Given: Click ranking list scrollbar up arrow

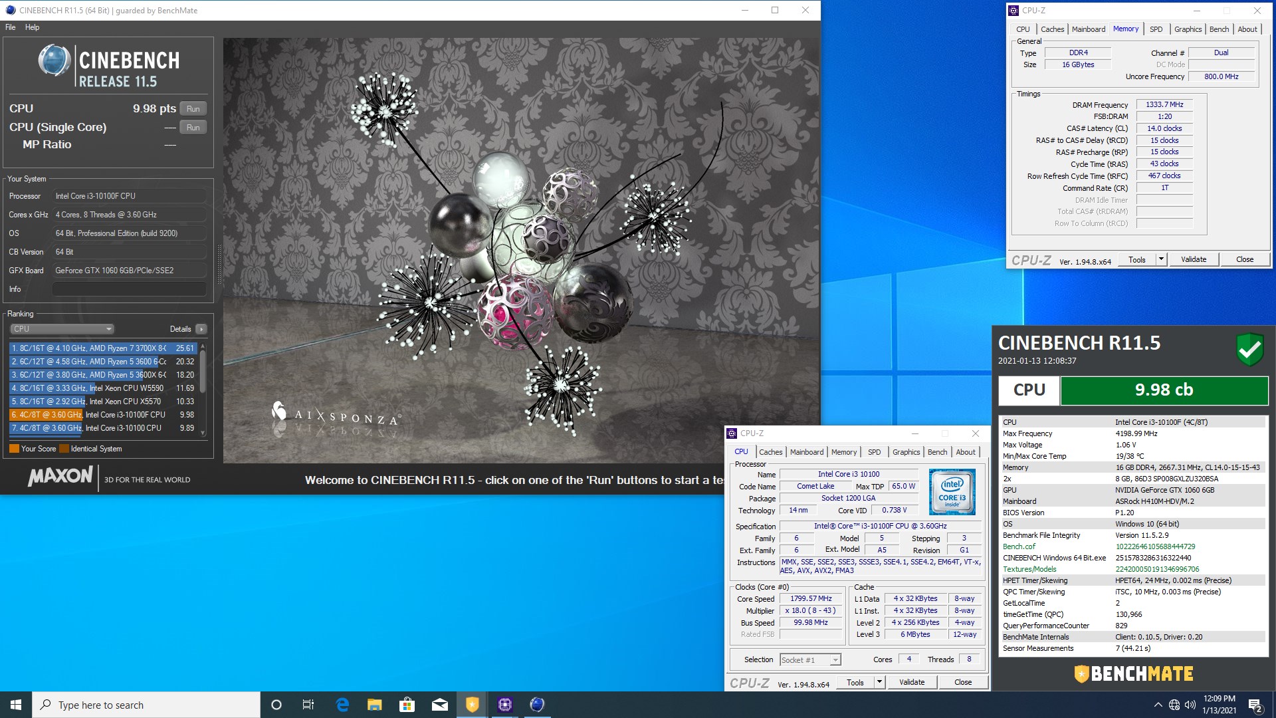Looking at the screenshot, I should pyautogui.click(x=203, y=347).
